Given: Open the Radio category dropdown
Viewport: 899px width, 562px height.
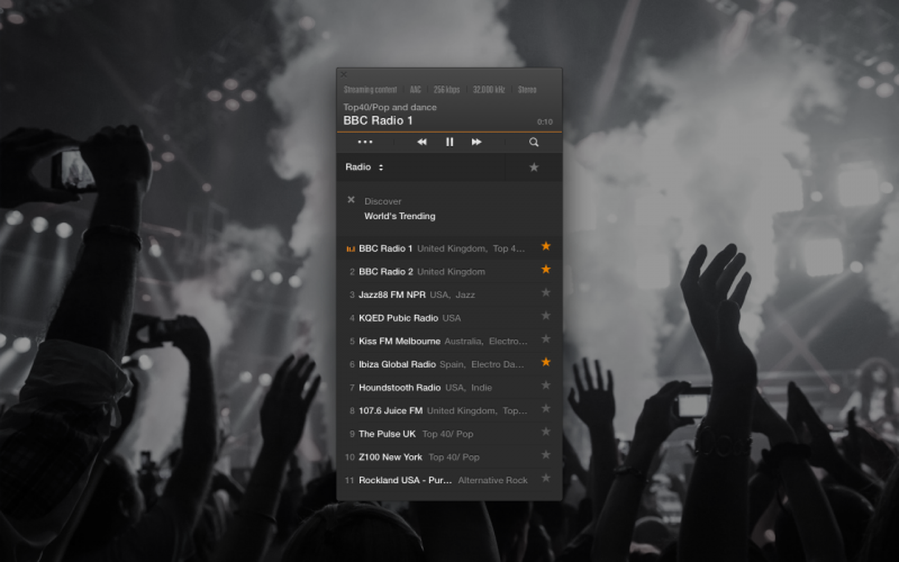Looking at the screenshot, I should 358,167.
